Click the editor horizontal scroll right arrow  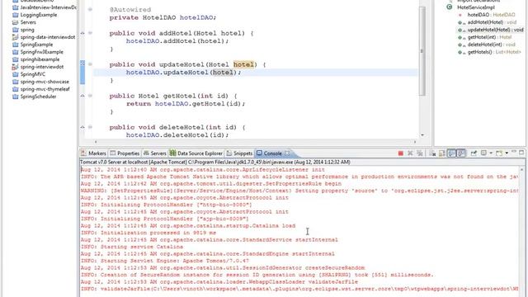pyautogui.click(x=415, y=142)
